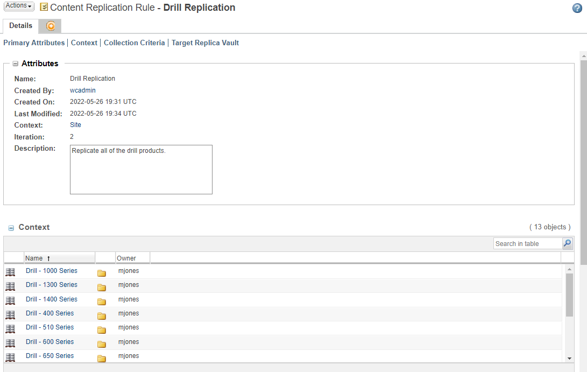Click product icon for Drill - 400 Series
The width and height of the screenshot is (587, 372).
point(10,315)
